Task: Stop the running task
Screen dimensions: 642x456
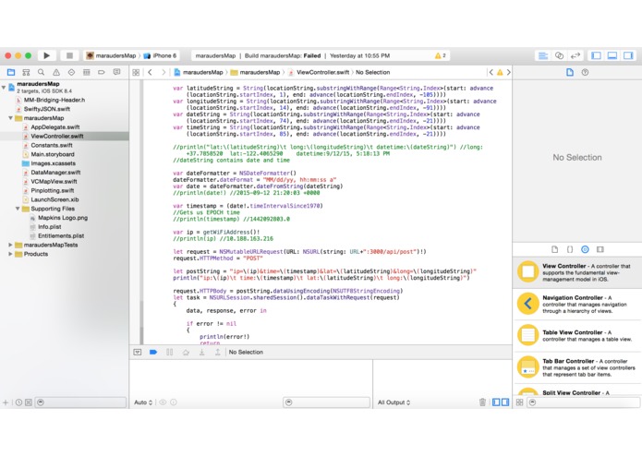Action: (x=69, y=55)
